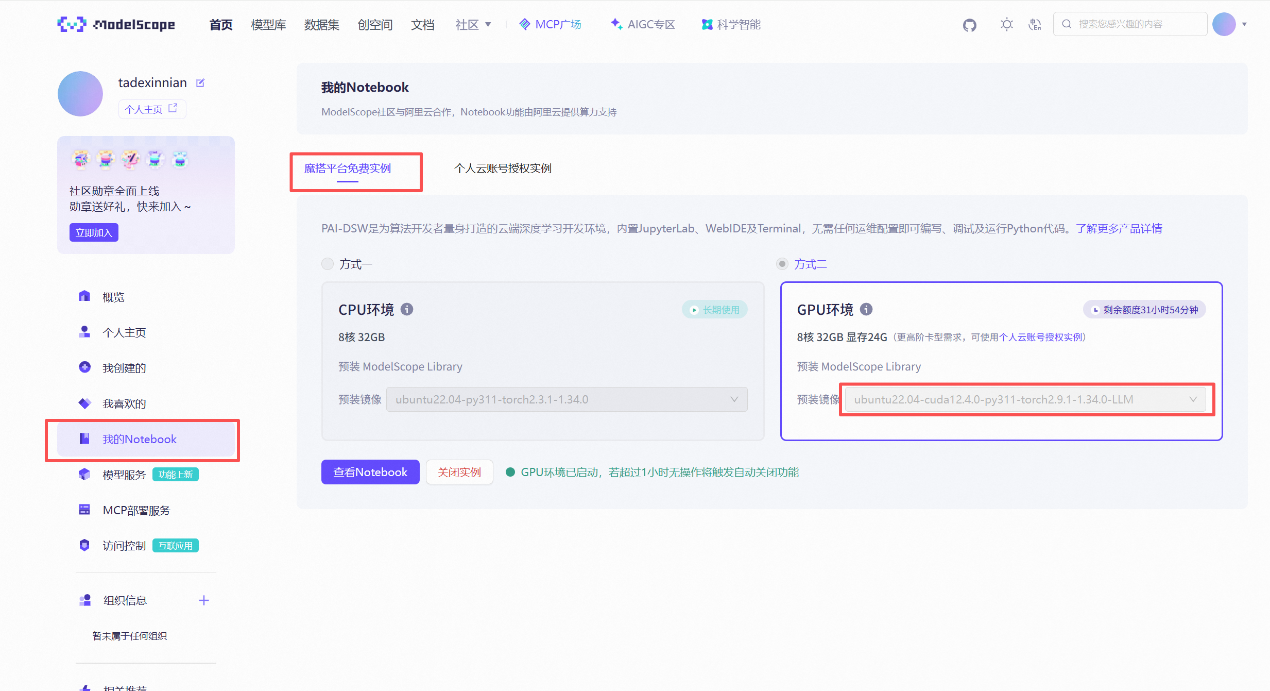Select the 方式二 radio button
The height and width of the screenshot is (691, 1270).
(x=782, y=264)
